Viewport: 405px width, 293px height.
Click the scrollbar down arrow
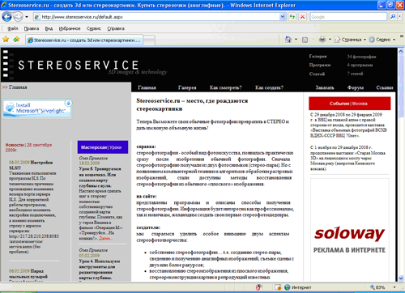click(401, 278)
